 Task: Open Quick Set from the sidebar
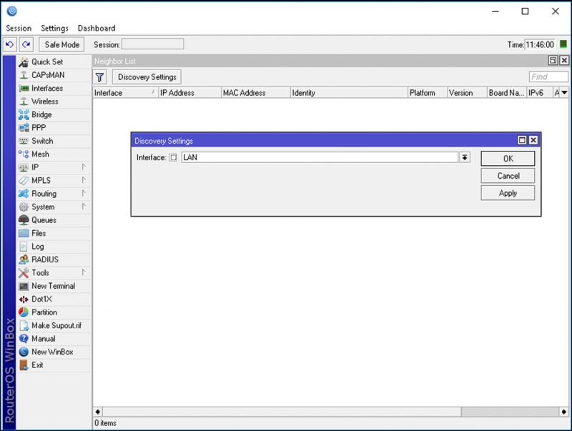click(x=47, y=62)
